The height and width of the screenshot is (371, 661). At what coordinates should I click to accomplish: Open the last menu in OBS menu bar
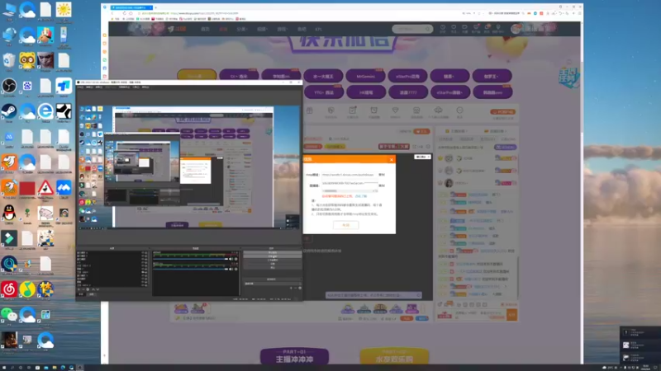(145, 87)
